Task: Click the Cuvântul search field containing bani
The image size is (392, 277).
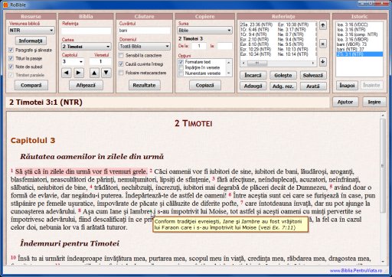Action: click(x=145, y=31)
